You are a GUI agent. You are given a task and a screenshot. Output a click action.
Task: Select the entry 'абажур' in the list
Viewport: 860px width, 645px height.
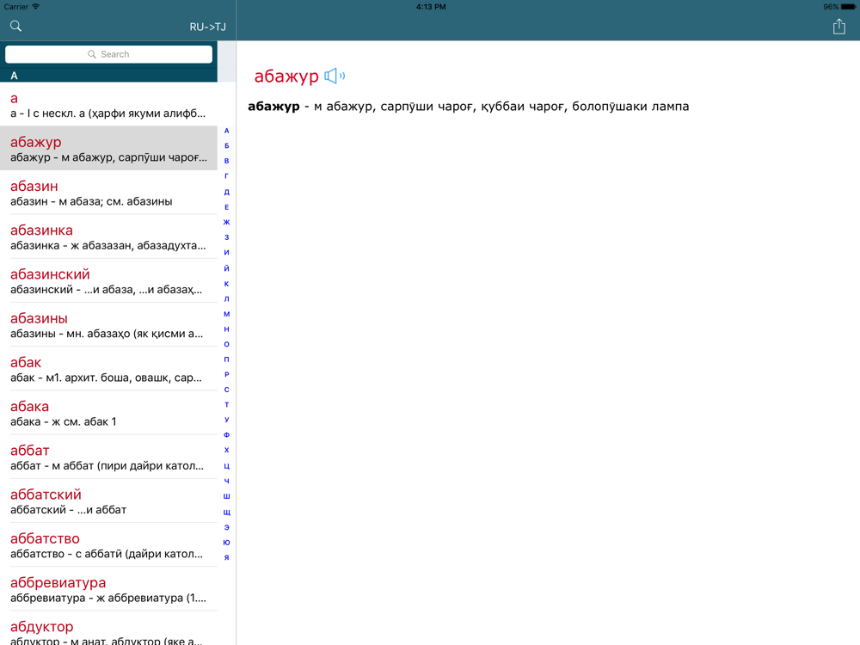pyautogui.click(x=108, y=148)
